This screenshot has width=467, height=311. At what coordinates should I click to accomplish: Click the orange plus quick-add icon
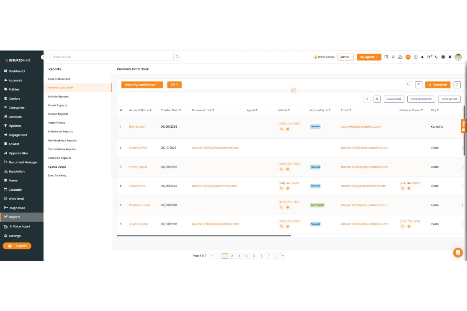click(x=408, y=57)
